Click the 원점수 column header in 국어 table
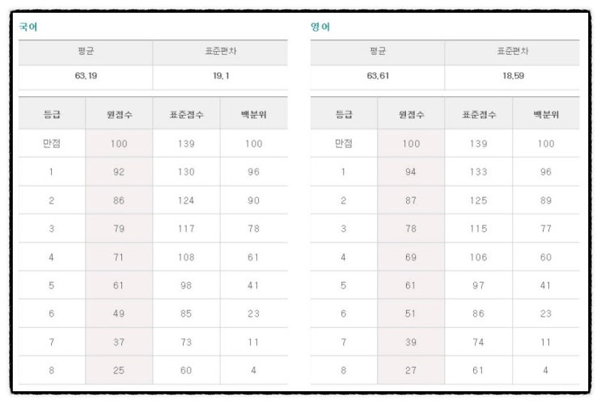 (x=119, y=115)
